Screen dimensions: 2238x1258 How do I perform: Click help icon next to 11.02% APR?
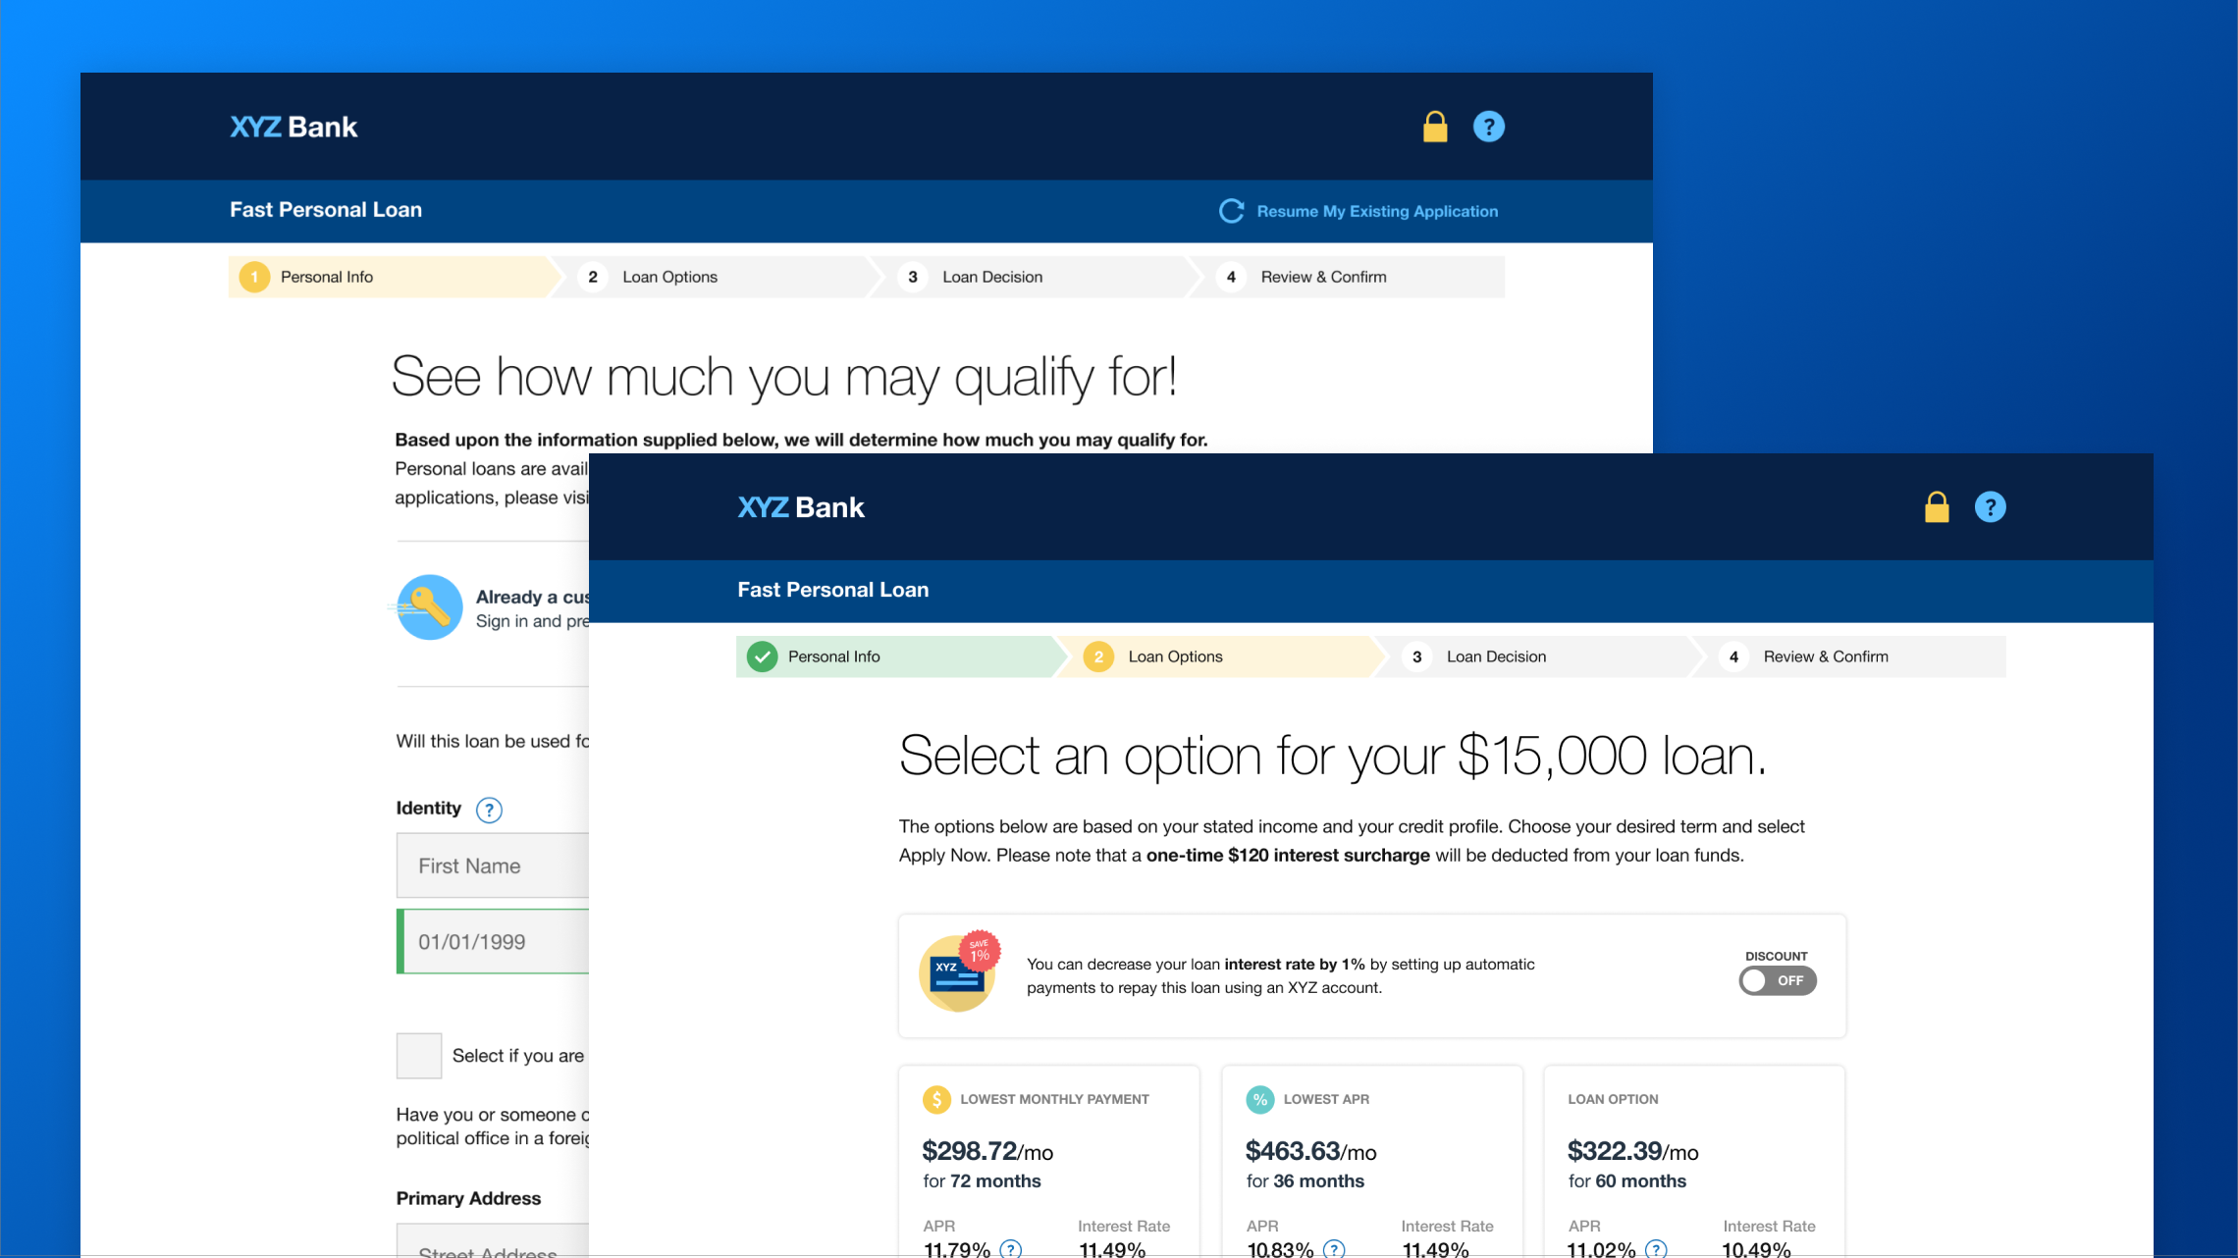[x=1656, y=1248]
